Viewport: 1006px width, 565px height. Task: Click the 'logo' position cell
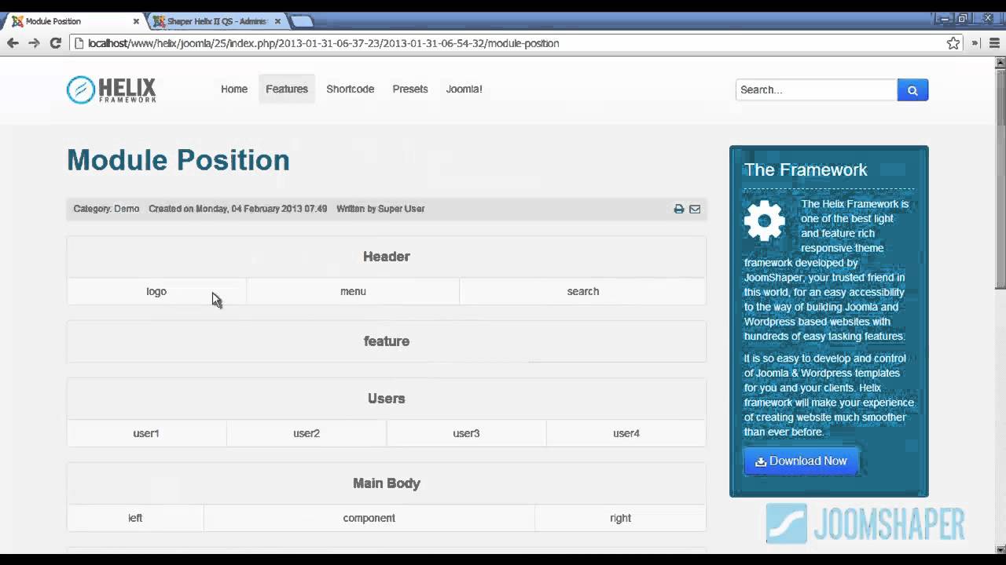pyautogui.click(x=156, y=291)
